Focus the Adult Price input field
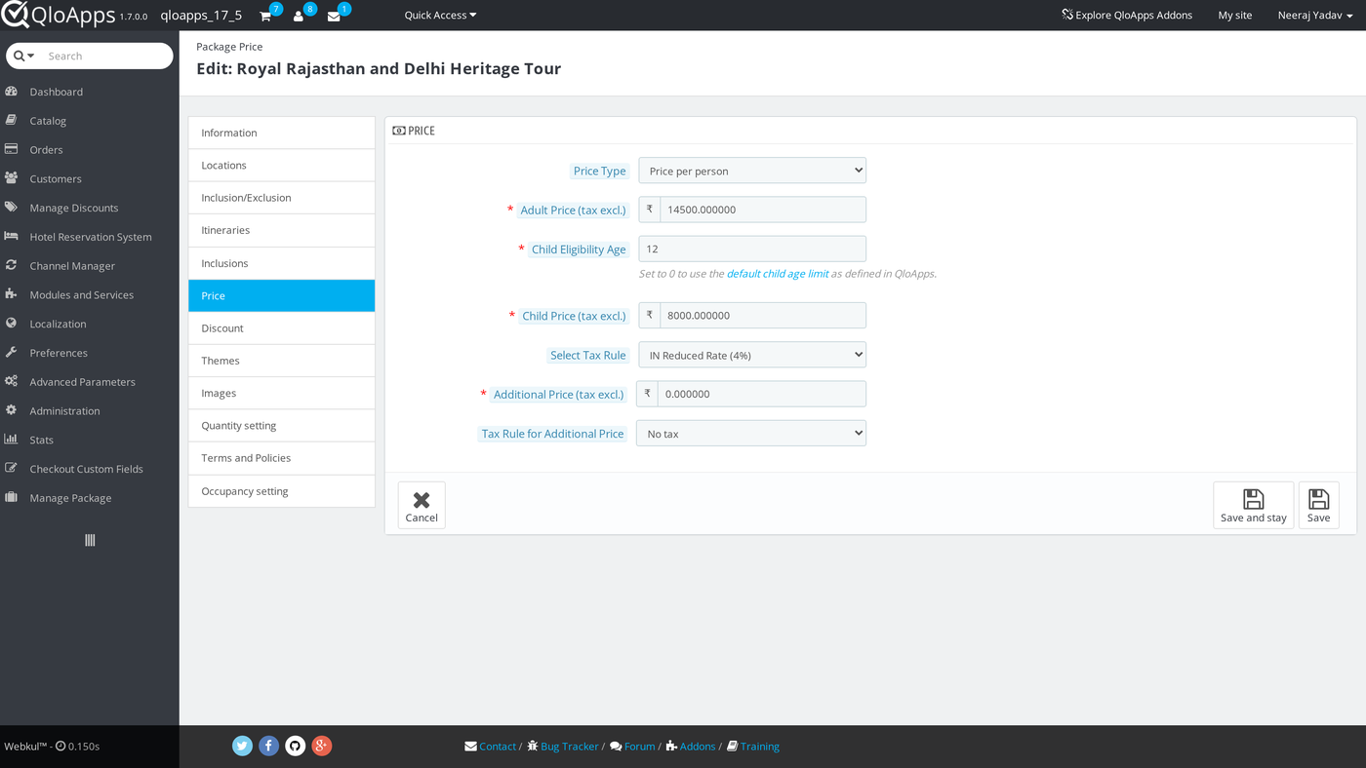This screenshot has width=1366, height=768. [763, 210]
